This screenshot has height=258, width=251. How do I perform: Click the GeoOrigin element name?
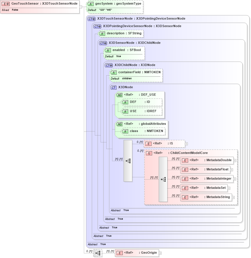149,253
